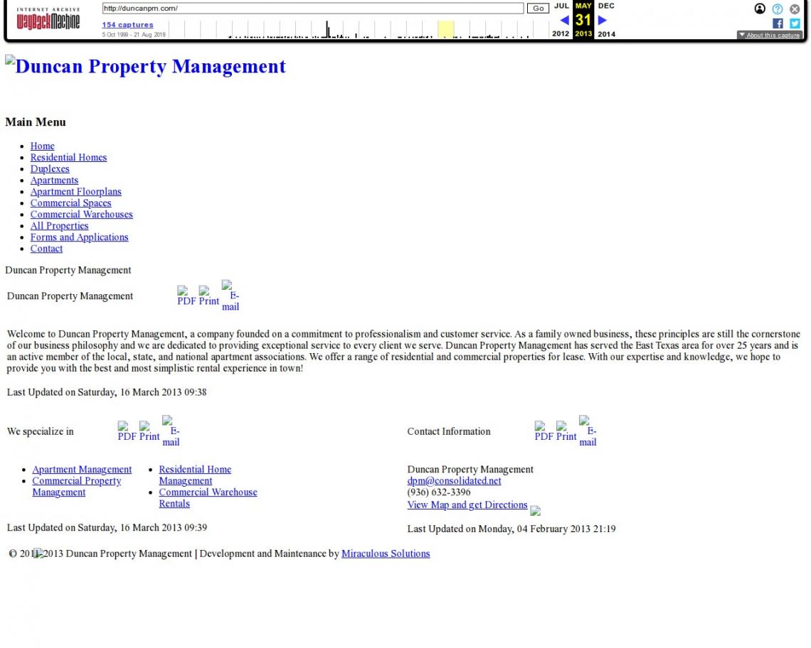The image size is (811, 648).
Task: Open Apartments menu item
Action: [x=54, y=180]
